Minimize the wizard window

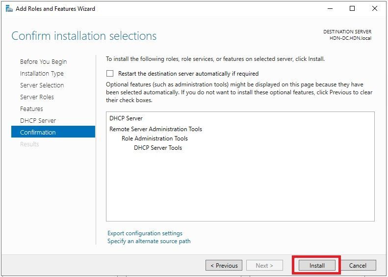[x=330, y=9]
